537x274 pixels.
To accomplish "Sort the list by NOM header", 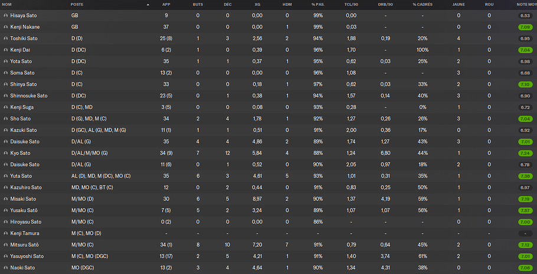I will point(7,5).
